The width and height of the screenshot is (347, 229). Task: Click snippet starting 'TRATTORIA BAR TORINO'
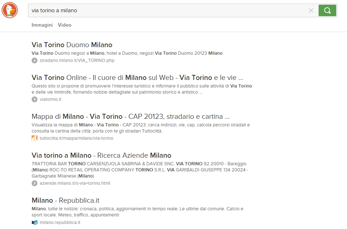(140, 170)
